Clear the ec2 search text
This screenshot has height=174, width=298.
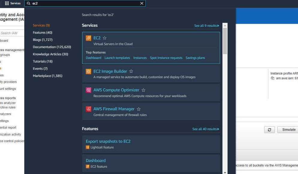(x=142, y=3)
